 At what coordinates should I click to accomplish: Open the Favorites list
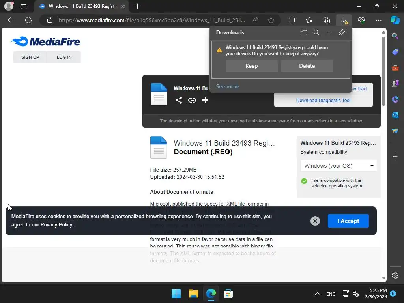pos(309,20)
